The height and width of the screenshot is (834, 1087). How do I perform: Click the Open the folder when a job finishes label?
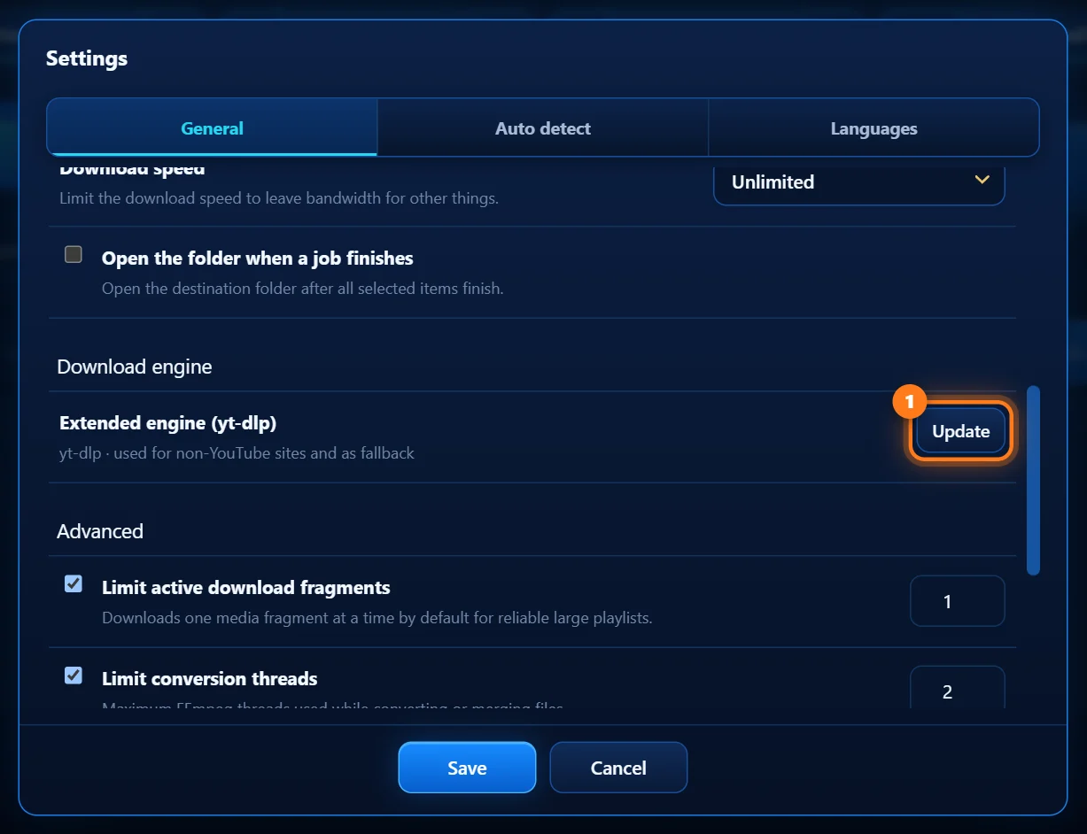click(x=258, y=259)
